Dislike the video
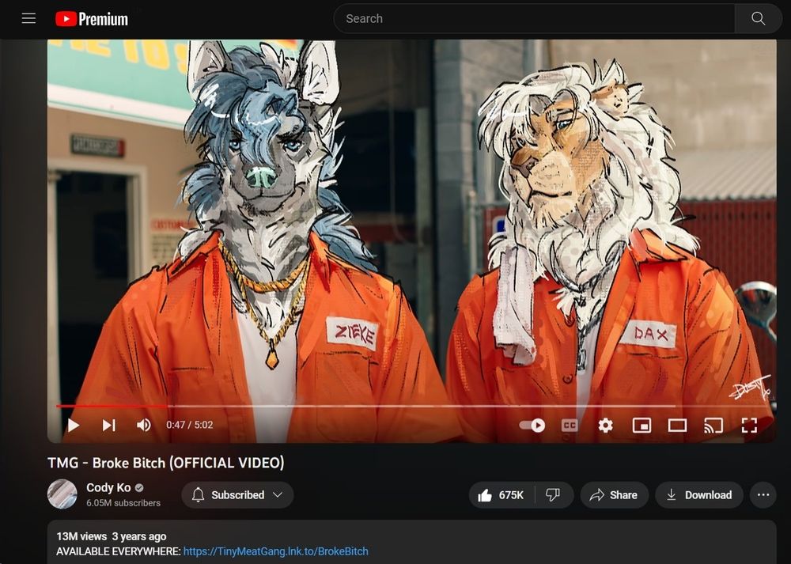 tap(554, 495)
